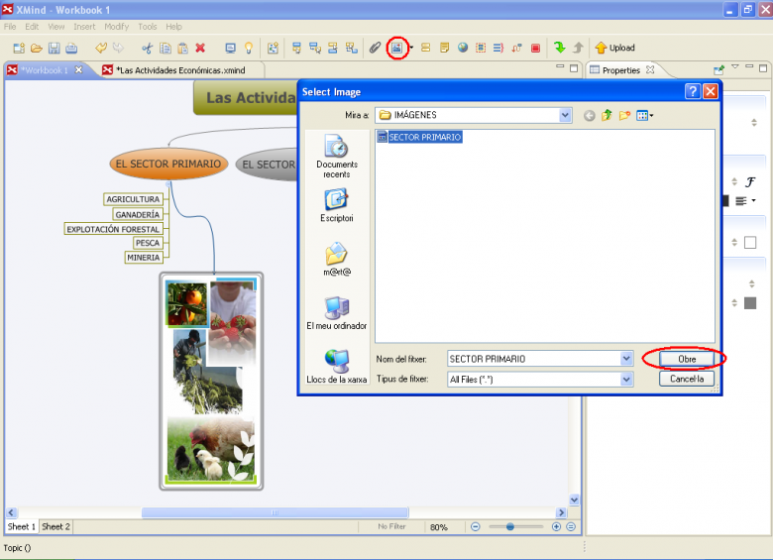Click the green Drill down arrow
Screen dimensions: 773x560
click(x=560, y=48)
